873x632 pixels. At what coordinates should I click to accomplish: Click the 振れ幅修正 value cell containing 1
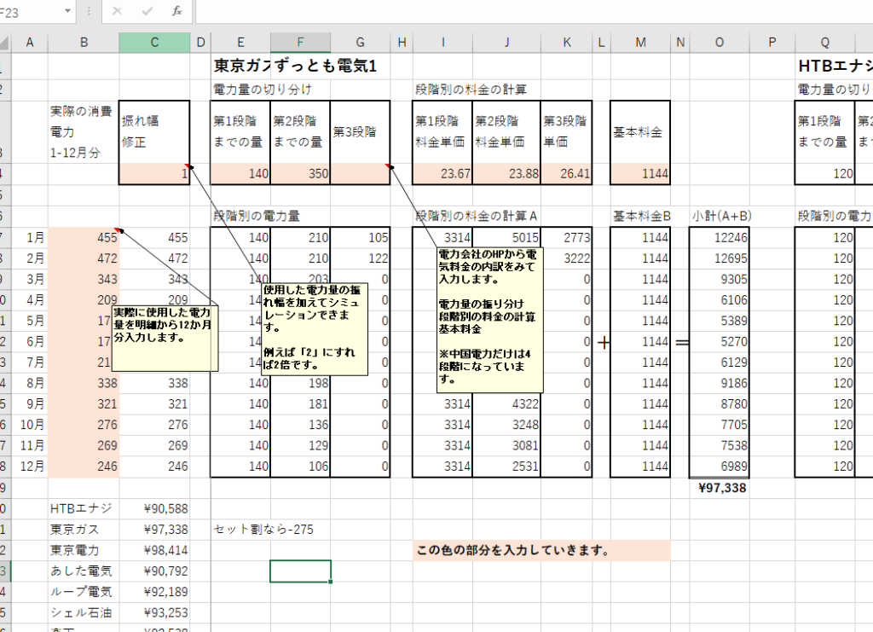click(x=154, y=174)
